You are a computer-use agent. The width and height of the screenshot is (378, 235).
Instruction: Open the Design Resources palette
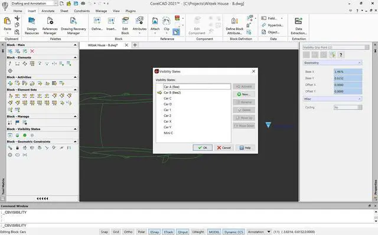[31, 26]
